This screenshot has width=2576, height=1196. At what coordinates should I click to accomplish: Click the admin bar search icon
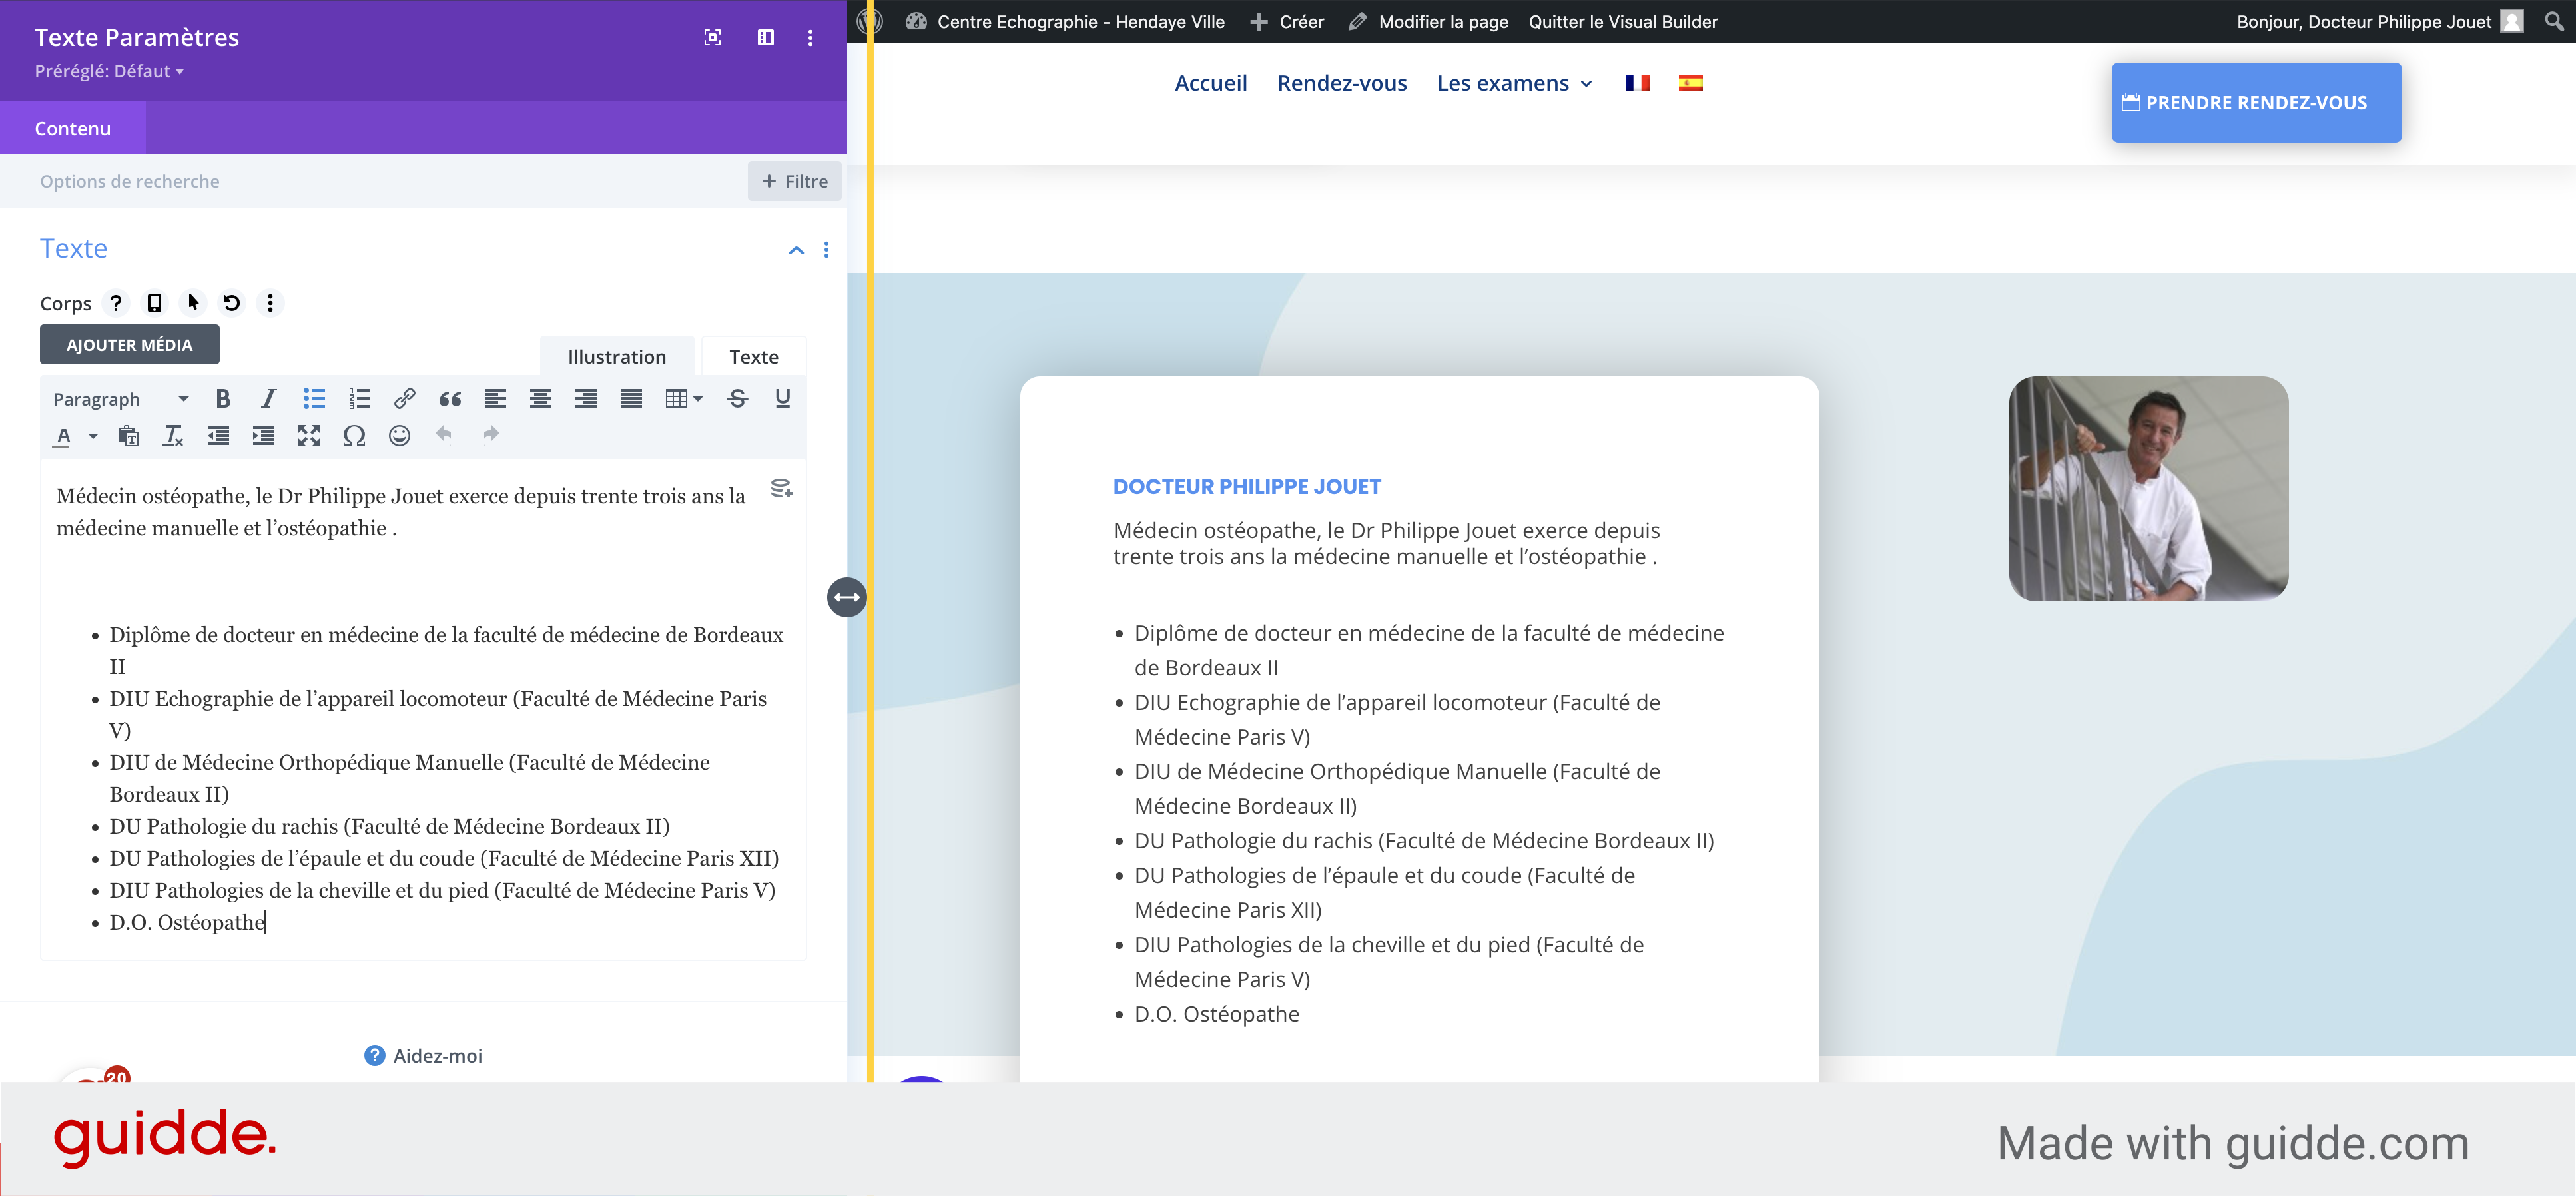(x=2553, y=21)
